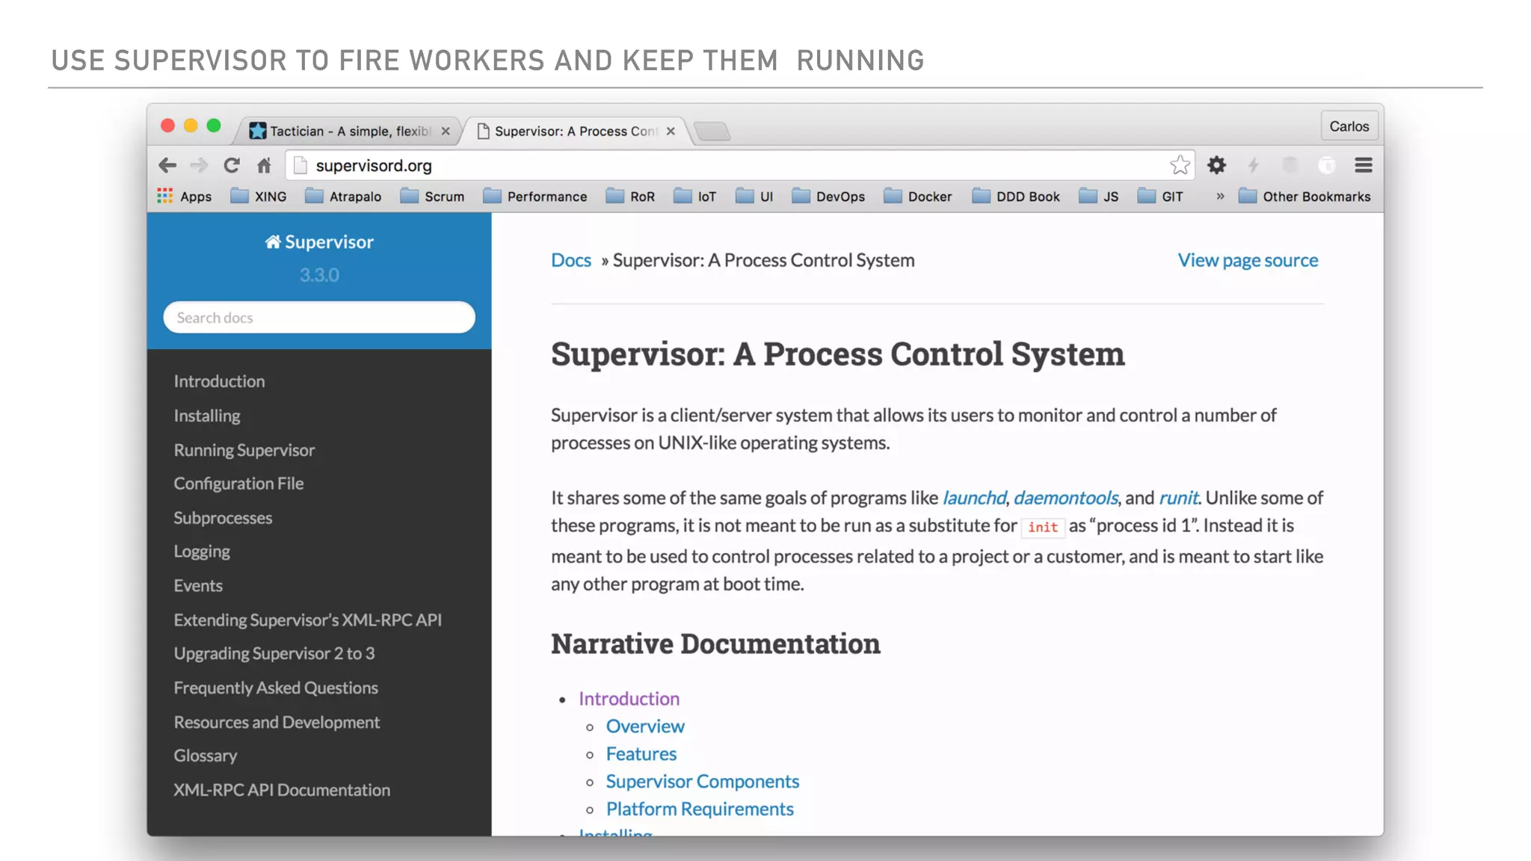The image size is (1531, 861).
Task: Open the Apps grid shortcut
Action: [184, 197]
